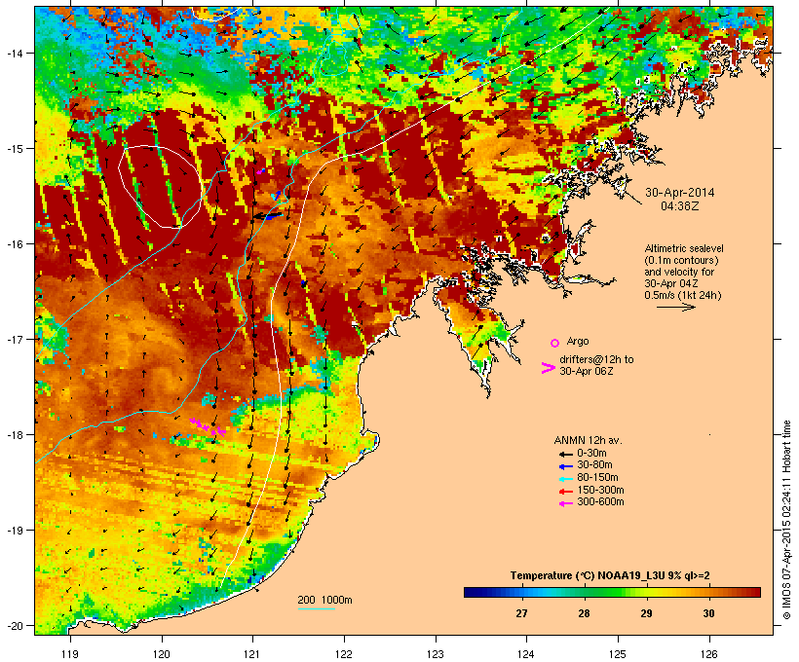The width and height of the screenshot is (799, 662).
Task: Click the 'Argo' legend label
Action: (x=578, y=341)
